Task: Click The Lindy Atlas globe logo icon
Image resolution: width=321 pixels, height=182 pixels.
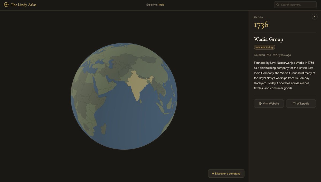Action: (6, 5)
